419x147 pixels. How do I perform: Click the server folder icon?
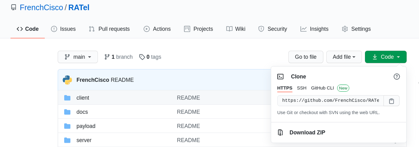67,140
